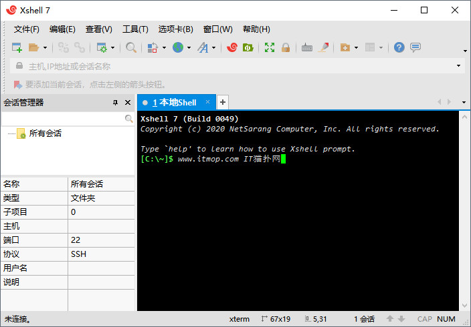The image size is (471, 327).
Task: Open the tab list dropdown arrow
Action: click(x=464, y=103)
